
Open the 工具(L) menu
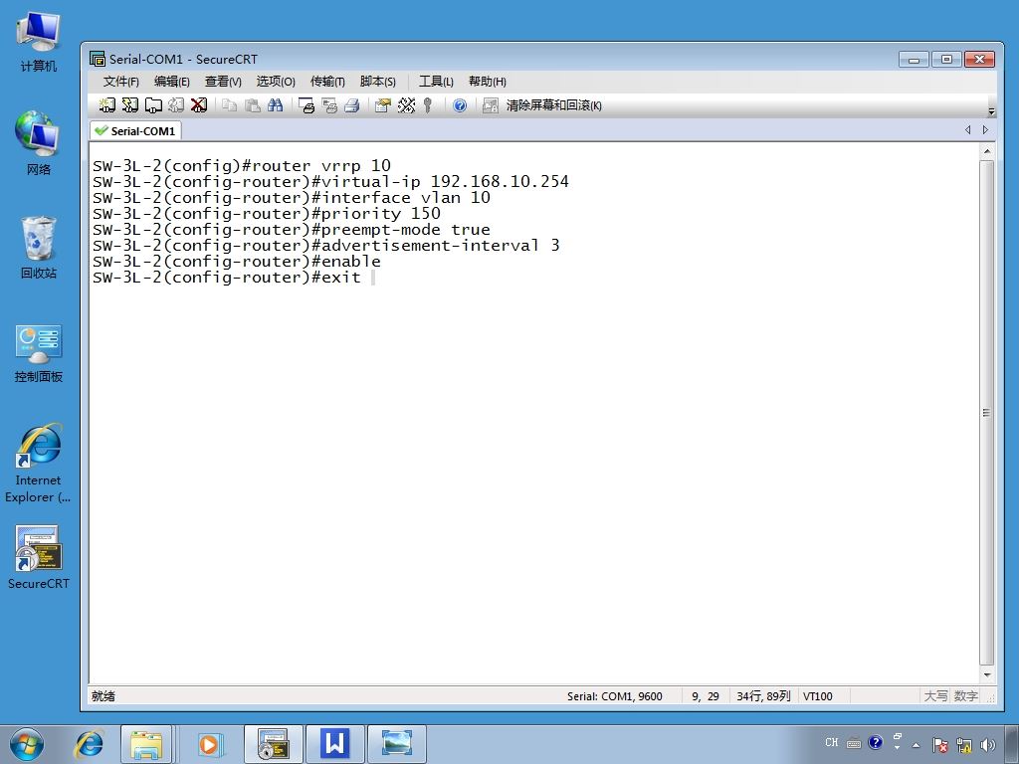point(436,82)
